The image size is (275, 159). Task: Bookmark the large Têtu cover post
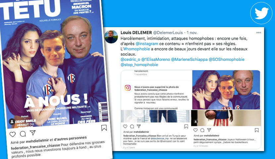pyautogui.click(x=104, y=128)
